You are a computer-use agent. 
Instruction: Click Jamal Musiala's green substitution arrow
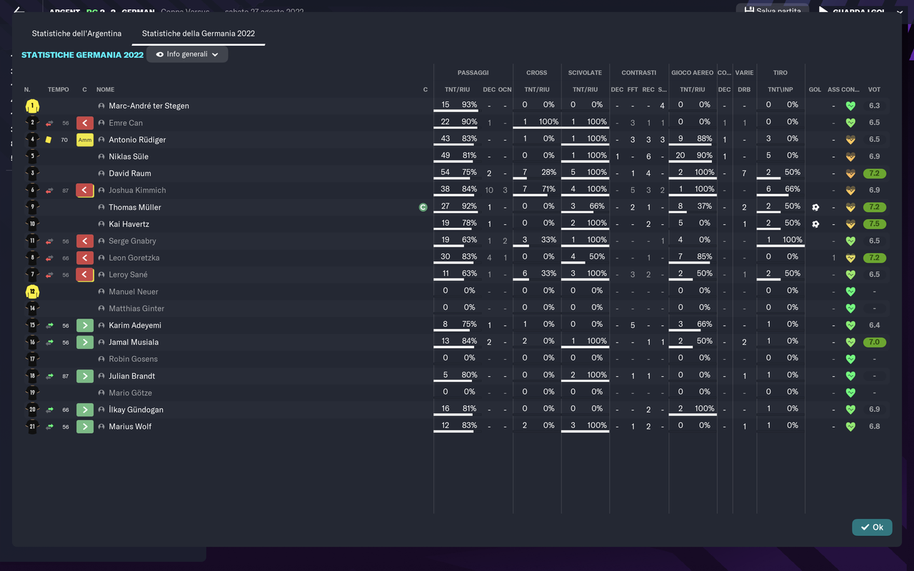pyautogui.click(x=85, y=343)
